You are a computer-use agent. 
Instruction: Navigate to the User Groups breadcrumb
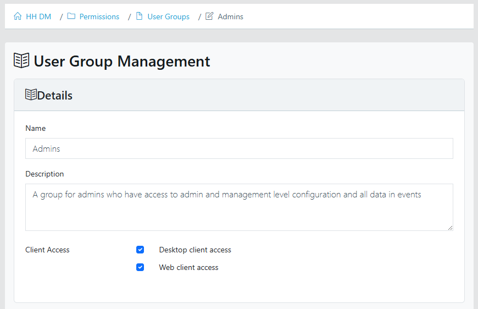(168, 16)
